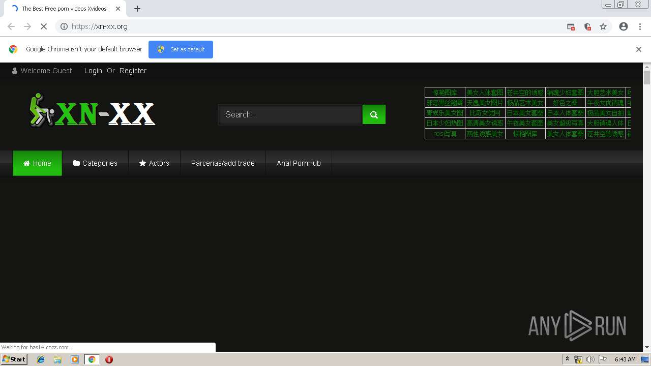Open the Action Center flag icon

pos(603,359)
